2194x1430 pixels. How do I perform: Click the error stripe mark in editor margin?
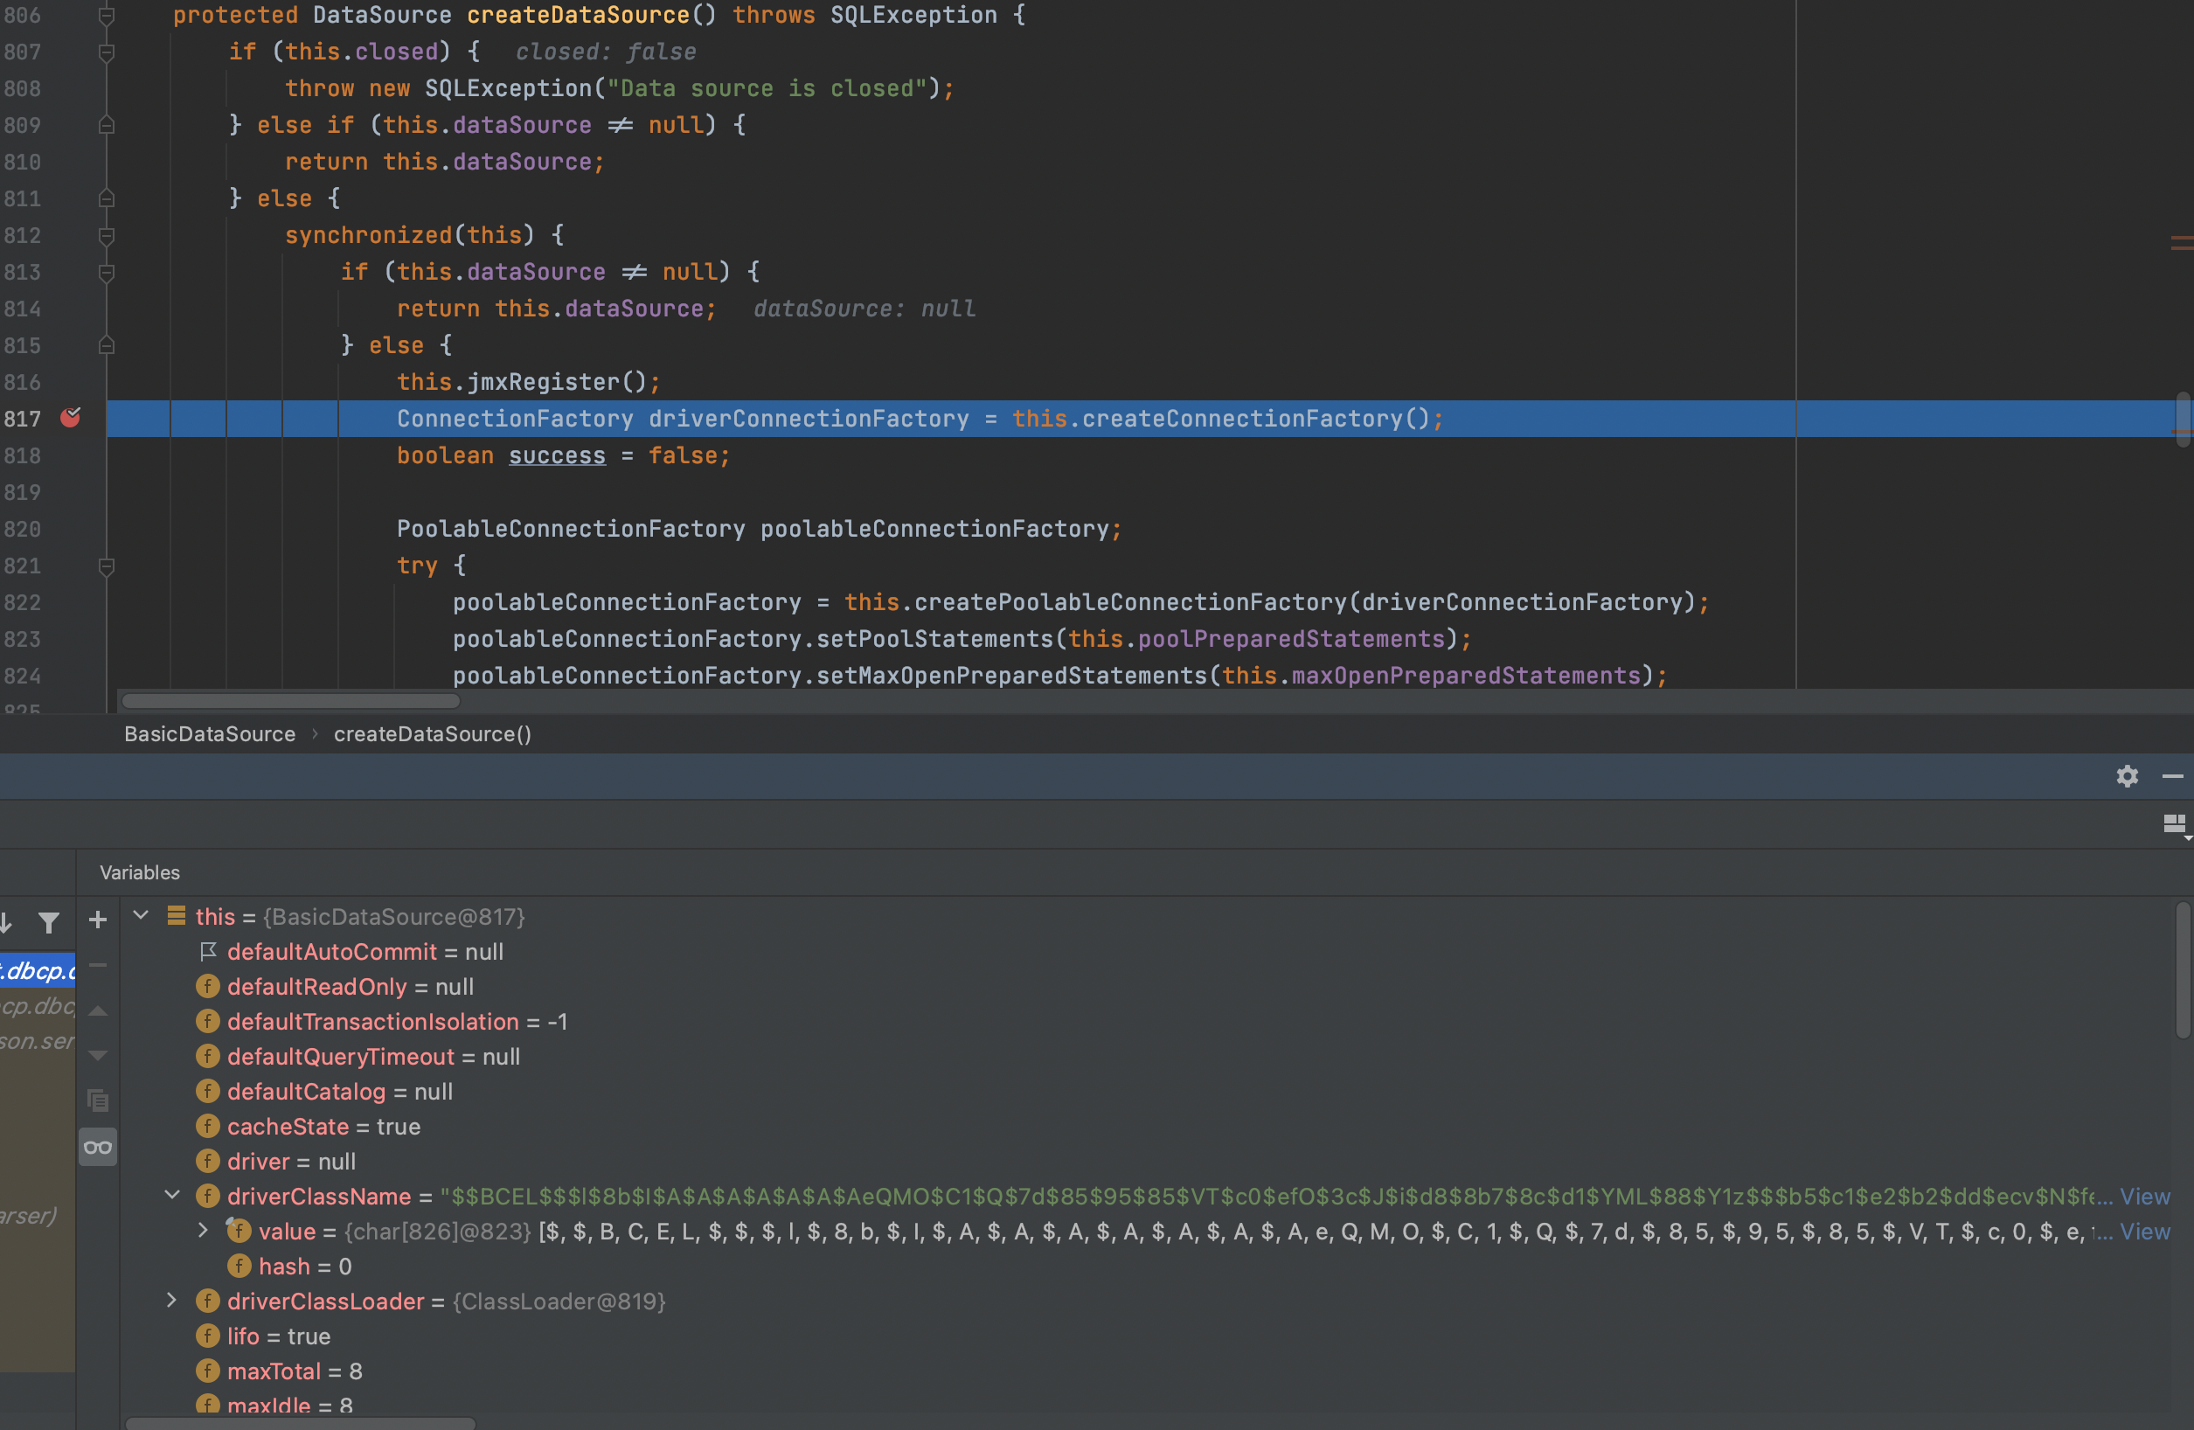point(2181,243)
